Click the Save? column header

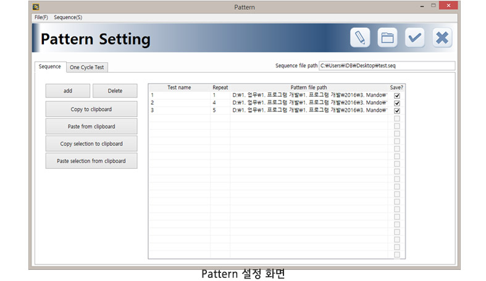coord(396,88)
